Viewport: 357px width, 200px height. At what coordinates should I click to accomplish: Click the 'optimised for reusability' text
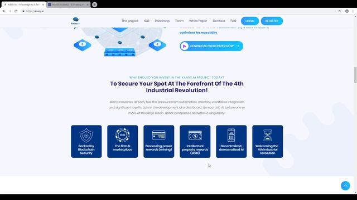[x=199, y=33]
